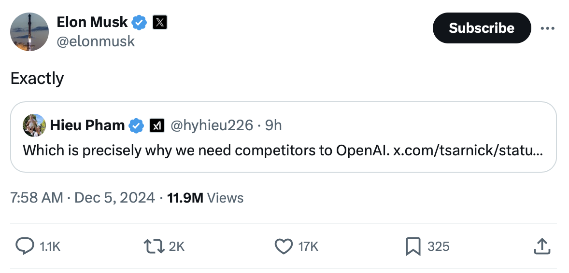
Task: Click the reply speech bubble icon
Action: coord(24,246)
